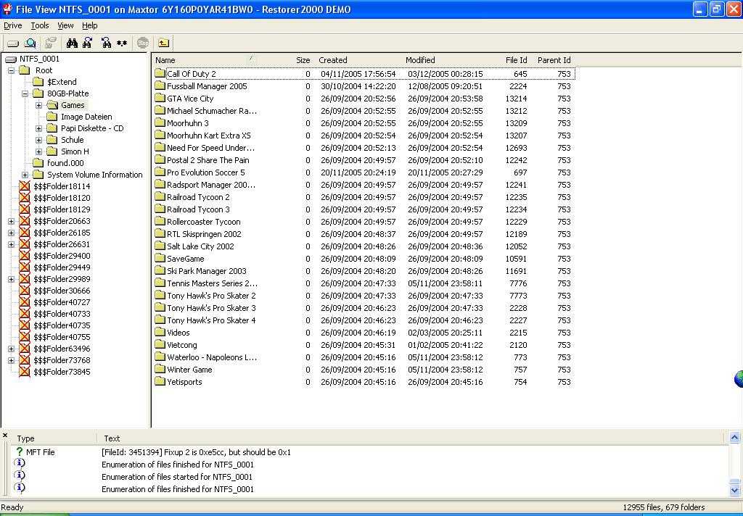Expand the System Volume Information node
This screenshot has height=516, width=743.
25,175
